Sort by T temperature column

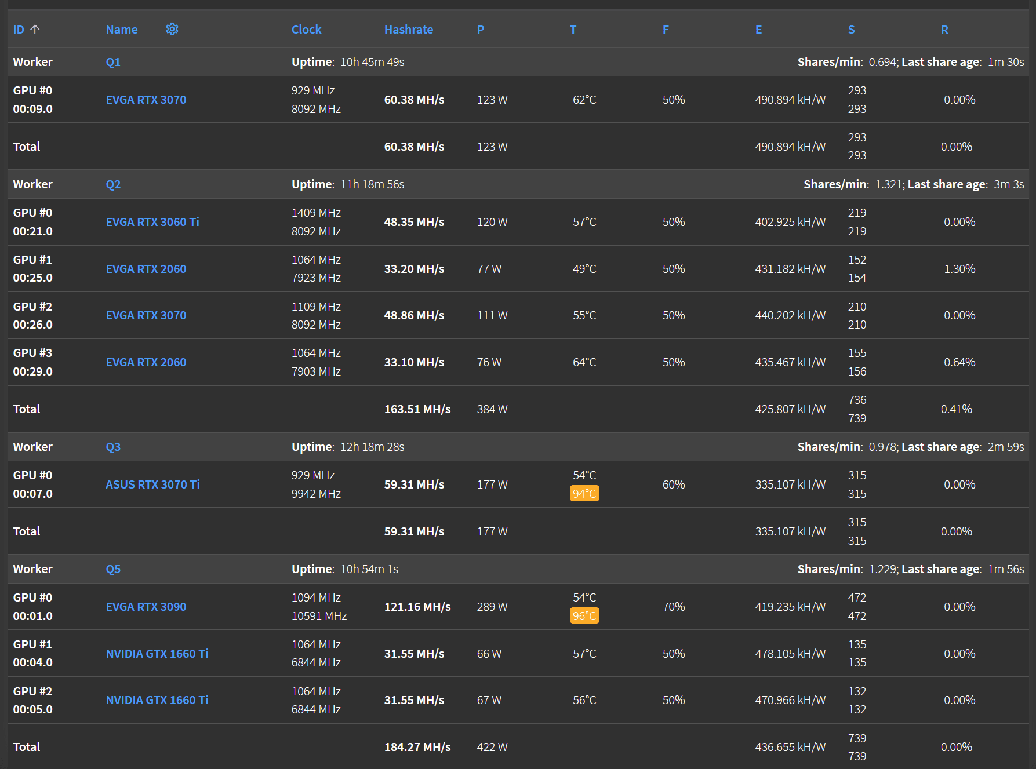coord(573,30)
